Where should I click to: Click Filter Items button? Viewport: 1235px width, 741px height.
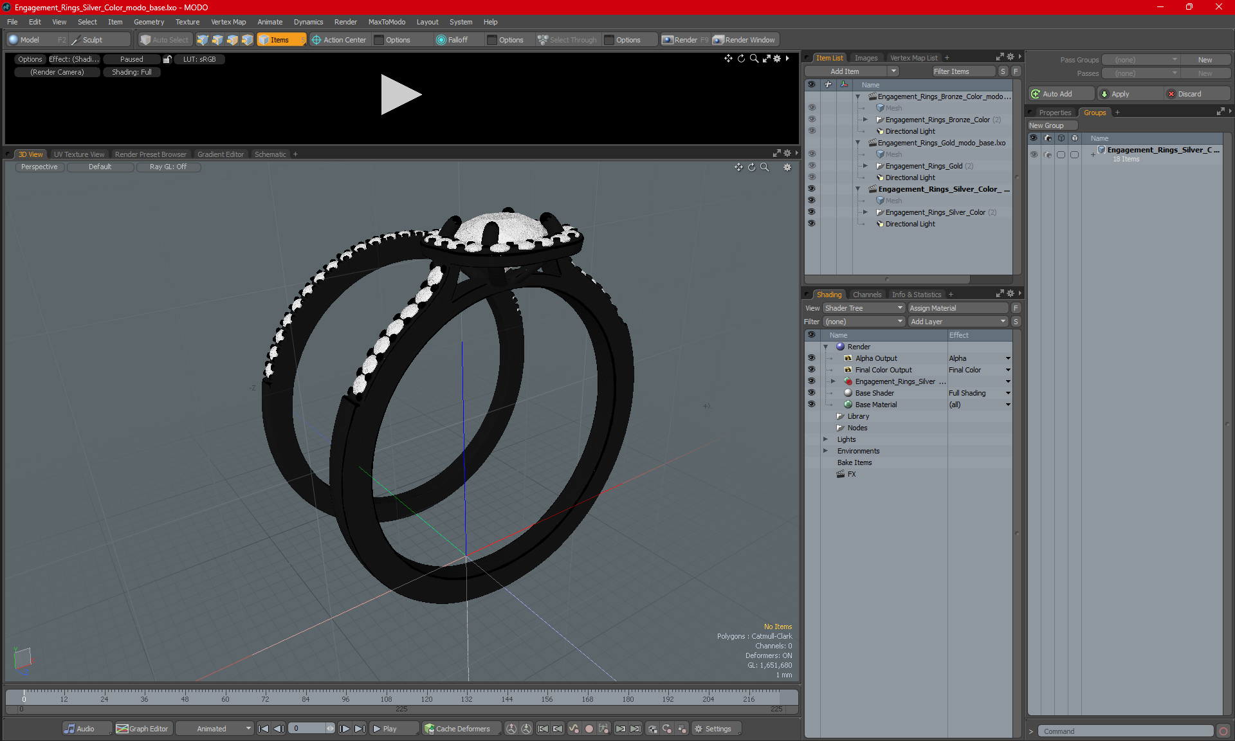963,71
